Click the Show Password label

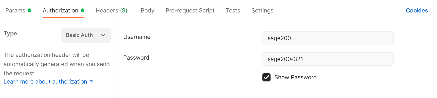click(296, 77)
